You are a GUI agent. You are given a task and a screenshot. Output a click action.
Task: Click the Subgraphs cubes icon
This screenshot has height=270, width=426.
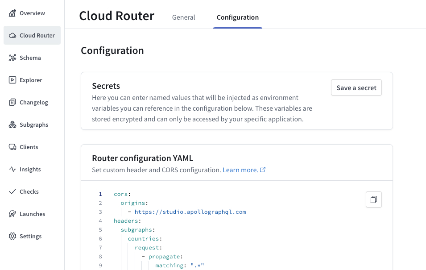click(12, 125)
